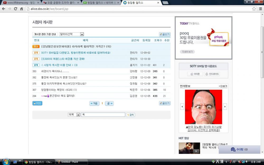Show previous popular info with left arrow
Screen dimensions: 264x165
tap(182, 107)
